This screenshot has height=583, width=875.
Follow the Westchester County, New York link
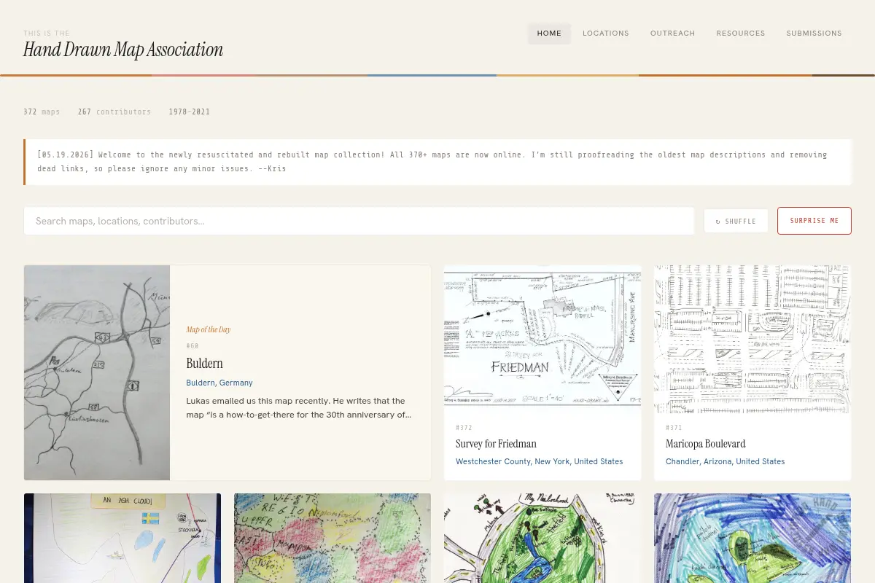[x=540, y=461]
